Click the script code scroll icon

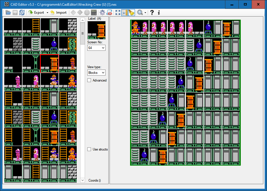click(x=109, y=13)
